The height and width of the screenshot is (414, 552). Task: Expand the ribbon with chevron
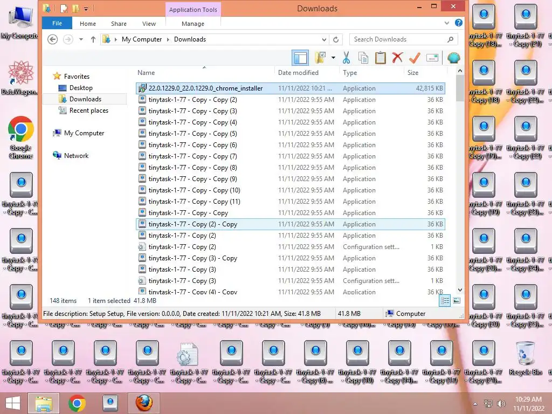click(x=447, y=23)
